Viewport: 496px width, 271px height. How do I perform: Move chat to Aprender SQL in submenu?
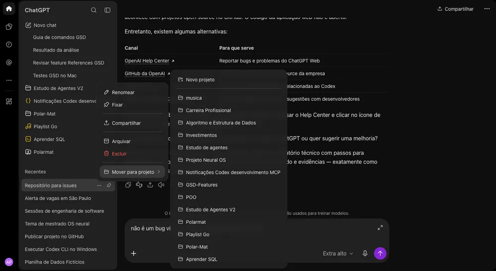pyautogui.click(x=228, y=259)
